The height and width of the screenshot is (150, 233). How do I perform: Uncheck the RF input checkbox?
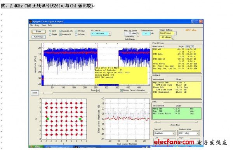[76, 31]
